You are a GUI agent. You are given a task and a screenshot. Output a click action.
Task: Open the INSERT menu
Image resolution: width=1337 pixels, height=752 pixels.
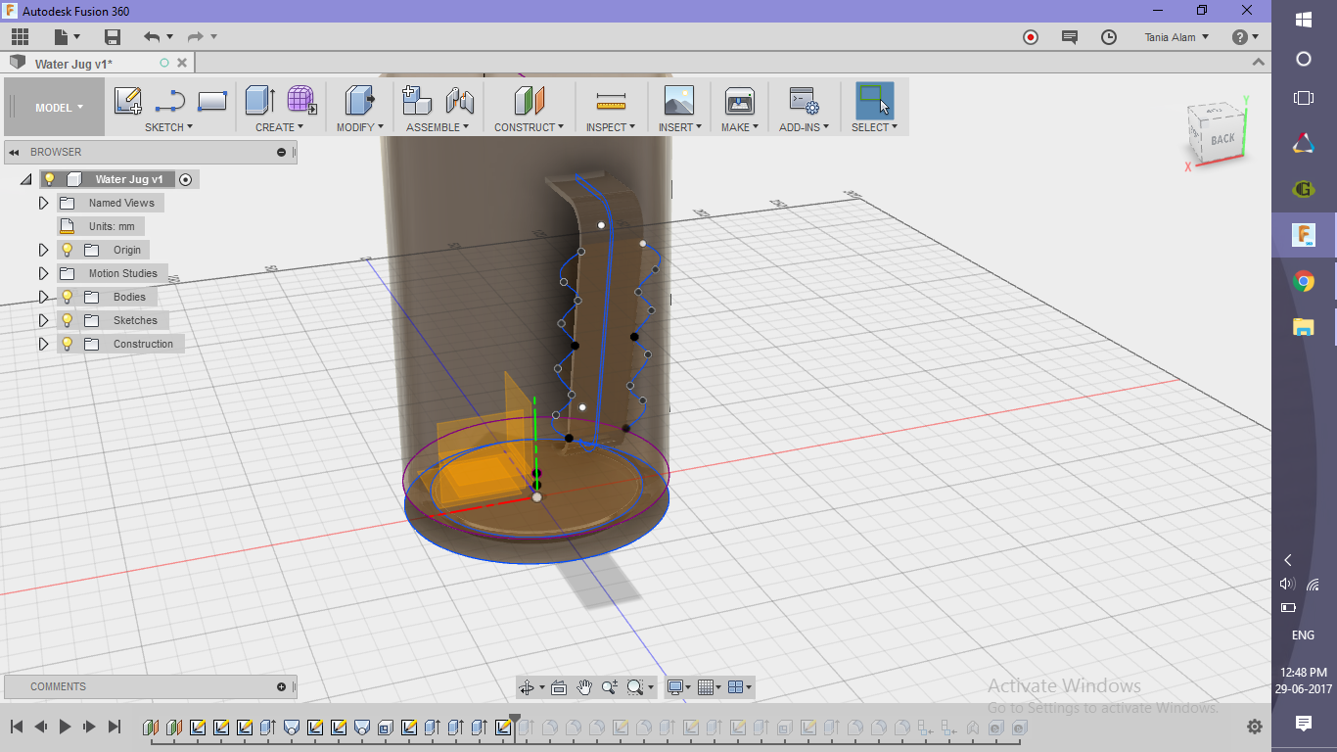(x=680, y=127)
